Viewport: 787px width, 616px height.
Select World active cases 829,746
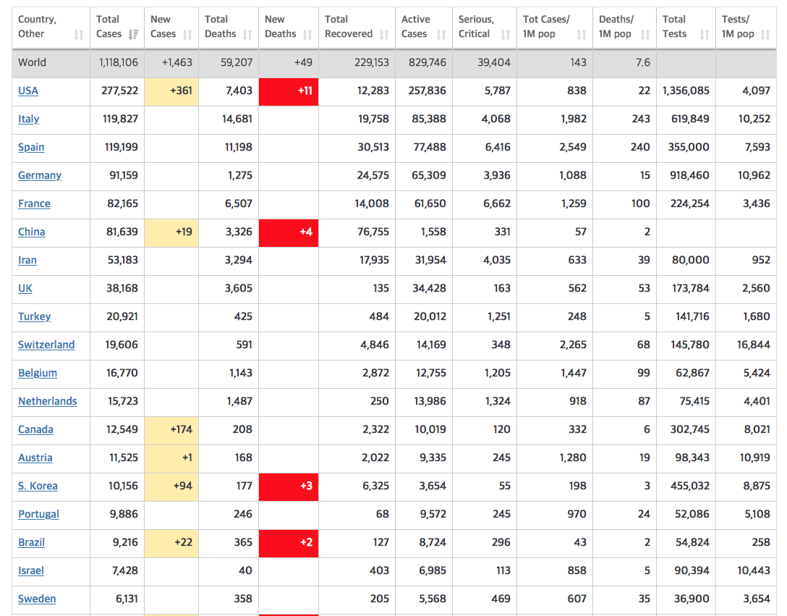point(427,62)
